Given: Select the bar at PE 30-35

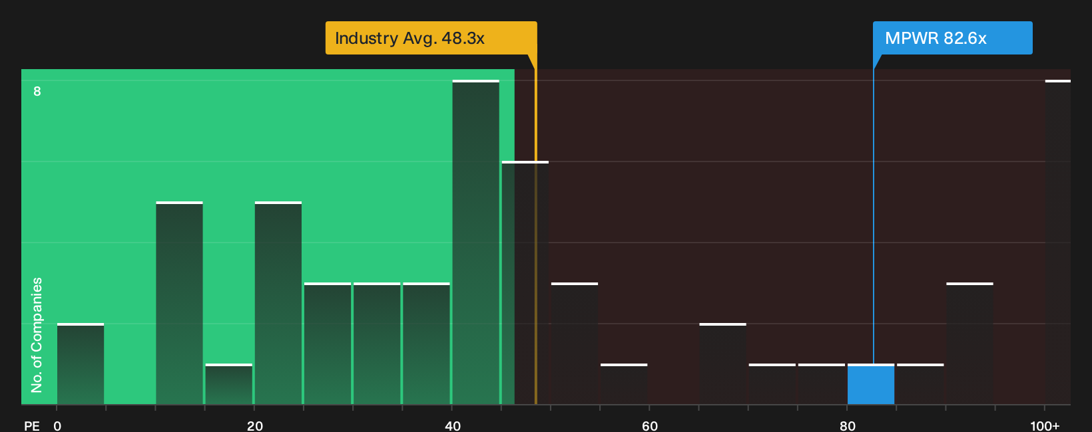Looking at the screenshot, I should click(377, 344).
